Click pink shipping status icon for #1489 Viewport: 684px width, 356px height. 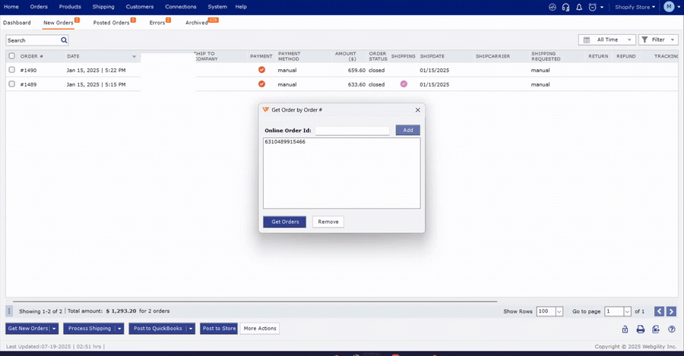pos(404,84)
